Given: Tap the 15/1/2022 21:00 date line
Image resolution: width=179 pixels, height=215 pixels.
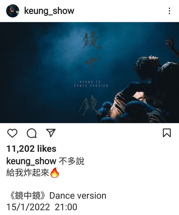Looking at the screenshot, I should tap(42, 207).
